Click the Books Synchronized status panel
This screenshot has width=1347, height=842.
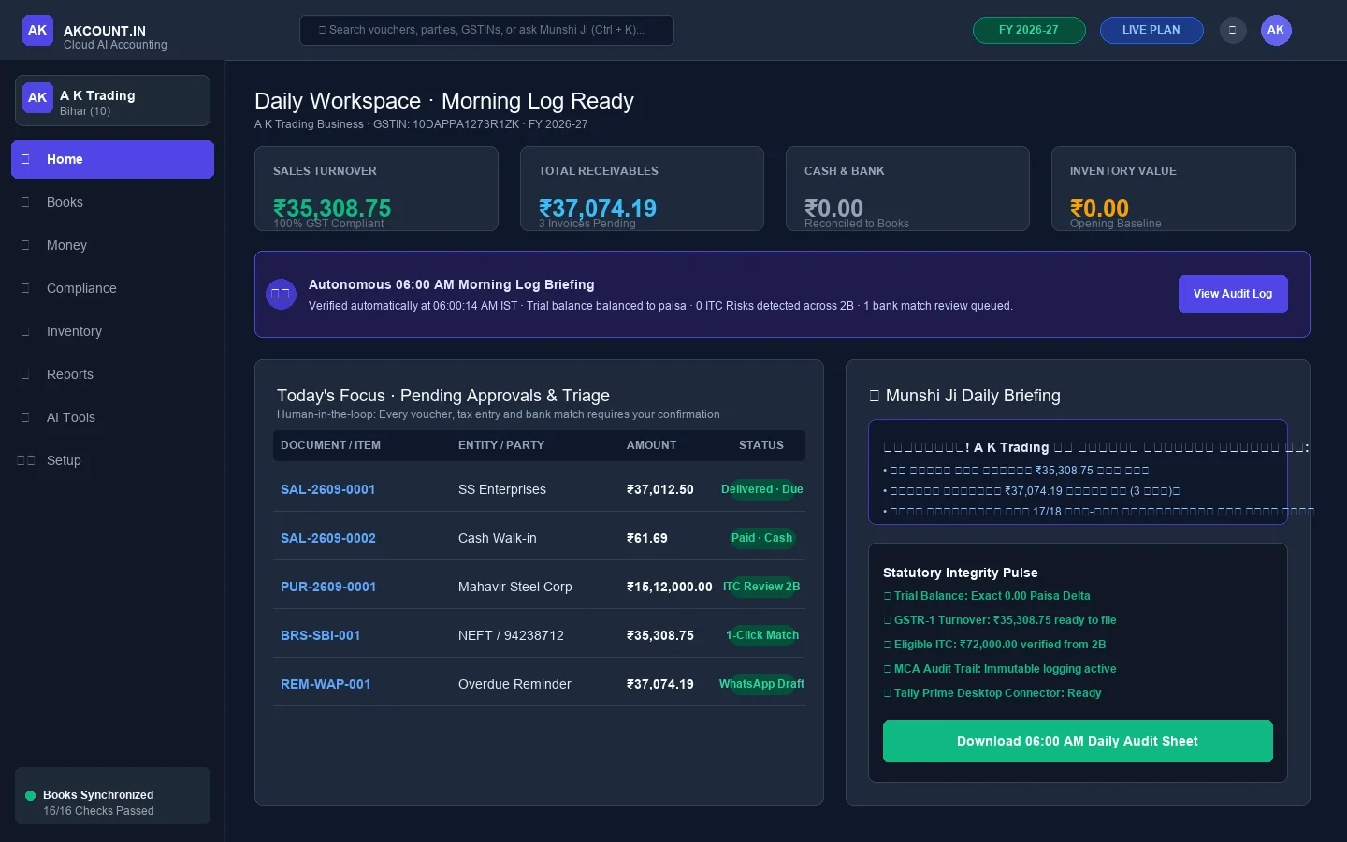112,796
